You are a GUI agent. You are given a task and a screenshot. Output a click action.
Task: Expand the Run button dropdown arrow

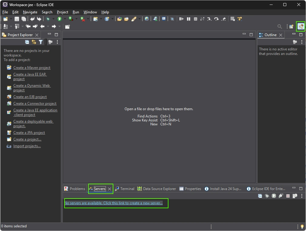[x=65, y=19]
